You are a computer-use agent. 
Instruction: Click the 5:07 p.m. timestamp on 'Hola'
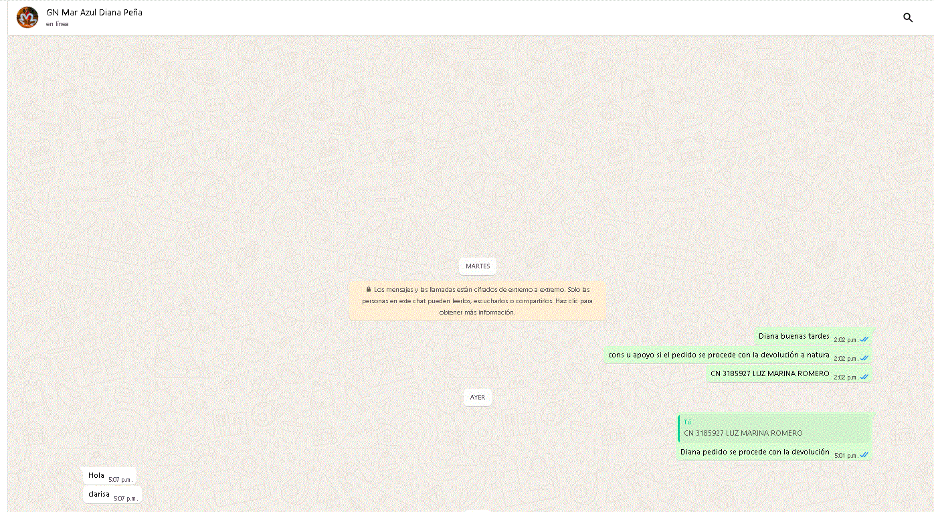(x=120, y=479)
